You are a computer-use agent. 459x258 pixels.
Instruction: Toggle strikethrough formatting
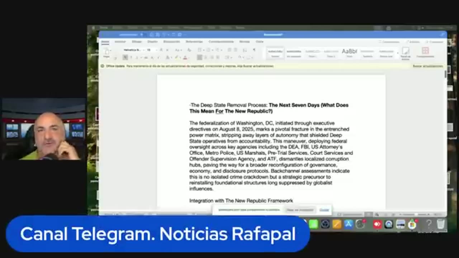coord(145,57)
